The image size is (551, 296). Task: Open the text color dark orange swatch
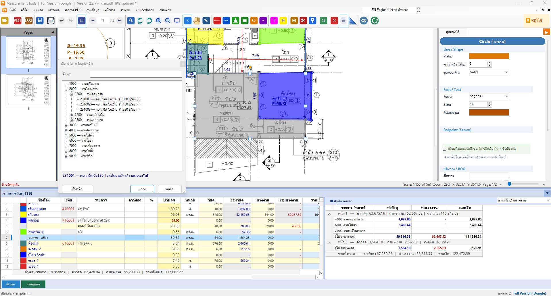489,112
